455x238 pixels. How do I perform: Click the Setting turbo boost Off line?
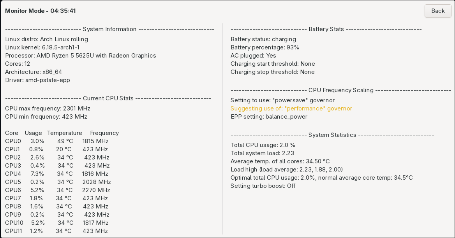click(x=263, y=186)
